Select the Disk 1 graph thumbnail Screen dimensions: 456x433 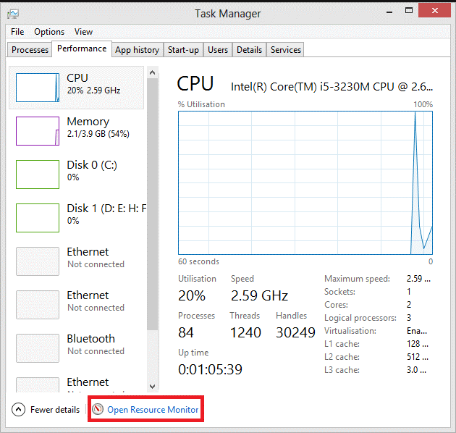point(38,218)
